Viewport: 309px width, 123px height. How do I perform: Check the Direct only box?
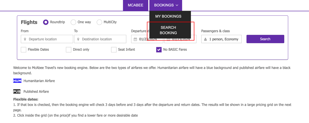tap(68, 50)
